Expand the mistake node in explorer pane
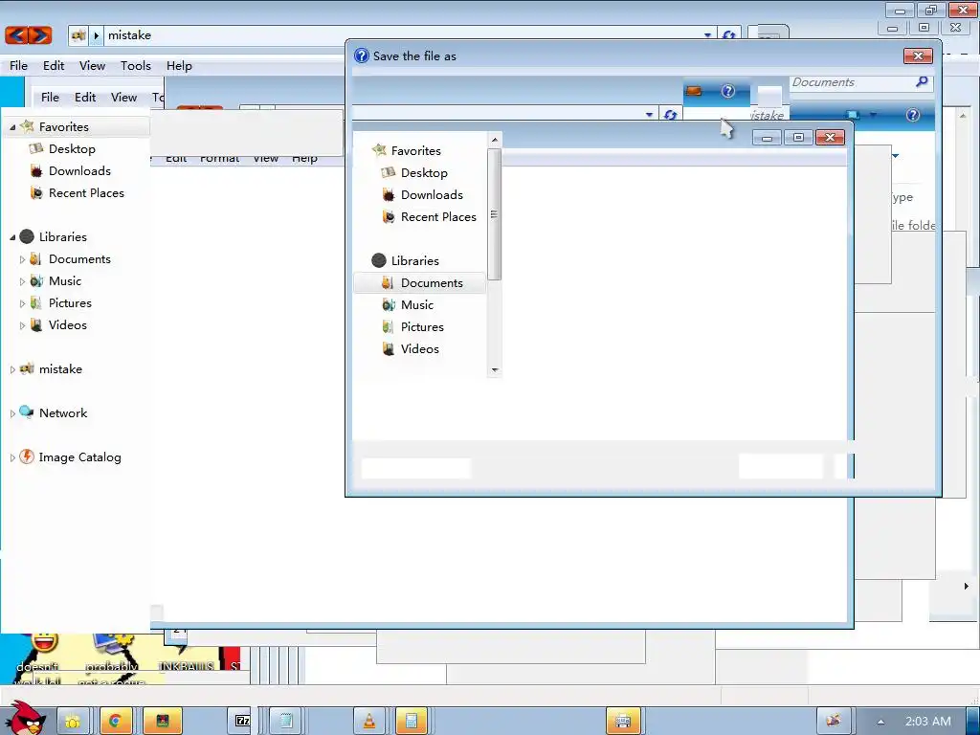This screenshot has width=980, height=735. (x=12, y=369)
